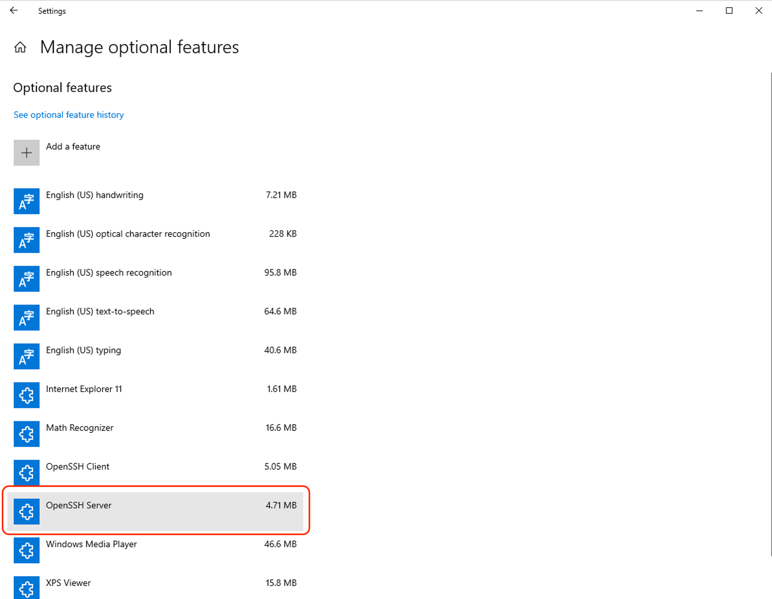Image resolution: width=772 pixels, height=599 pixels.
Task: Click the OpenSSH Client feature icon
Action: click(x=27, y=473)
